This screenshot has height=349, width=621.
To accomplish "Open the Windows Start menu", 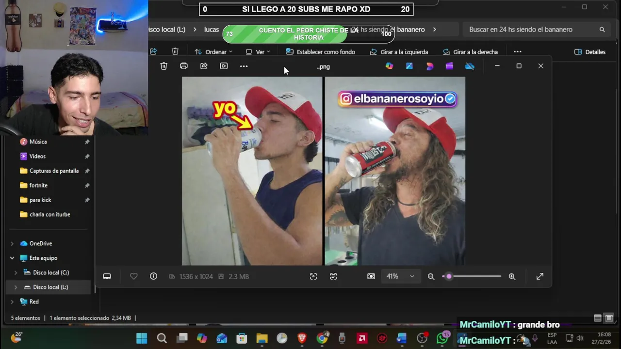I will [142, 338].
